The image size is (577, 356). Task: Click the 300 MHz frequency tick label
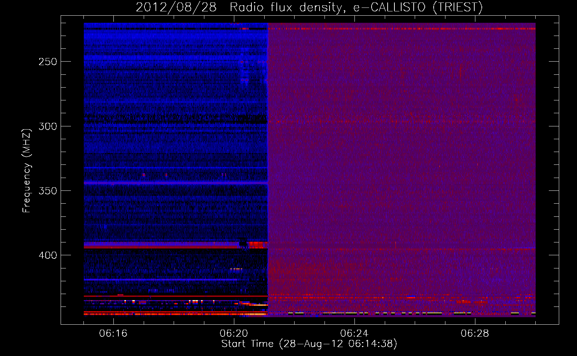[48, 126]
